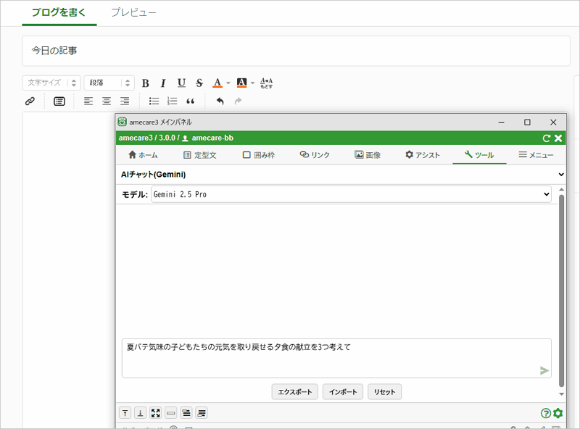Image resolution: width=580 pixels, height=429 pixels.
Task: Create a bulleted list
Action: (154, 101)
